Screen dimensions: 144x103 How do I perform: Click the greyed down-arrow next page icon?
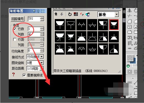coord(62,14)
